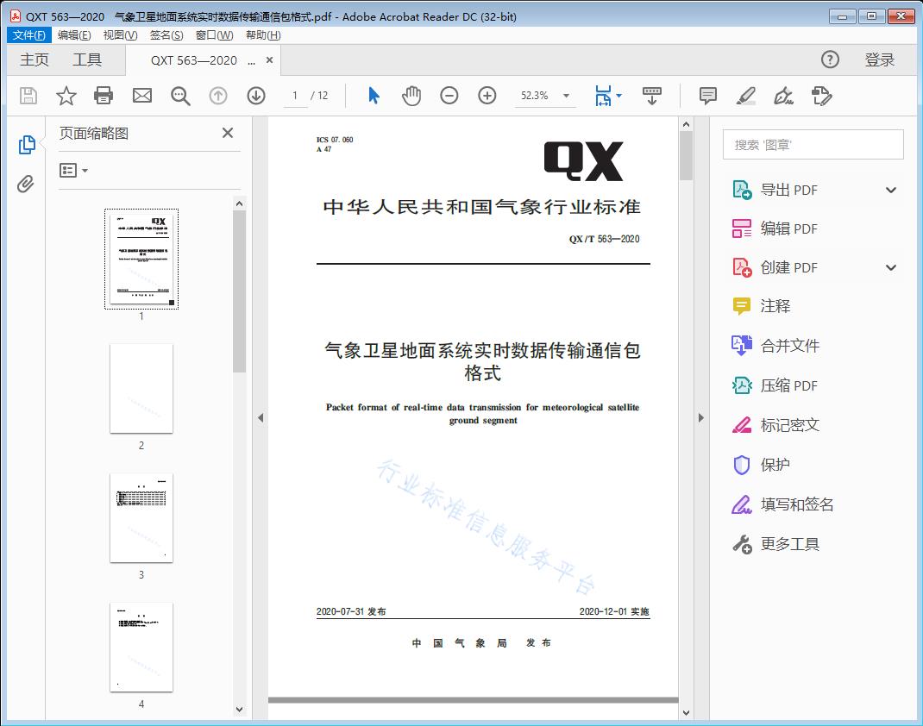Collapse left navigation pane arrow

tap(261, 418)
